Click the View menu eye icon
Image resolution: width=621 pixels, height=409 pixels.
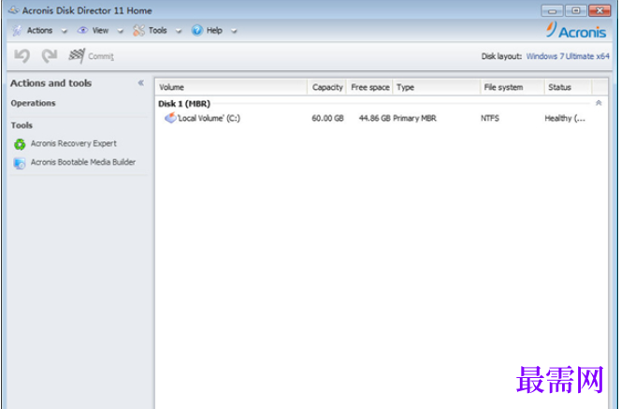[x=82, y=31]
